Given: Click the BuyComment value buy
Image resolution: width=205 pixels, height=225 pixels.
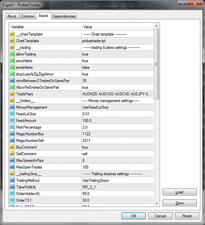Looking at the screenshot, I should (85, 147).
